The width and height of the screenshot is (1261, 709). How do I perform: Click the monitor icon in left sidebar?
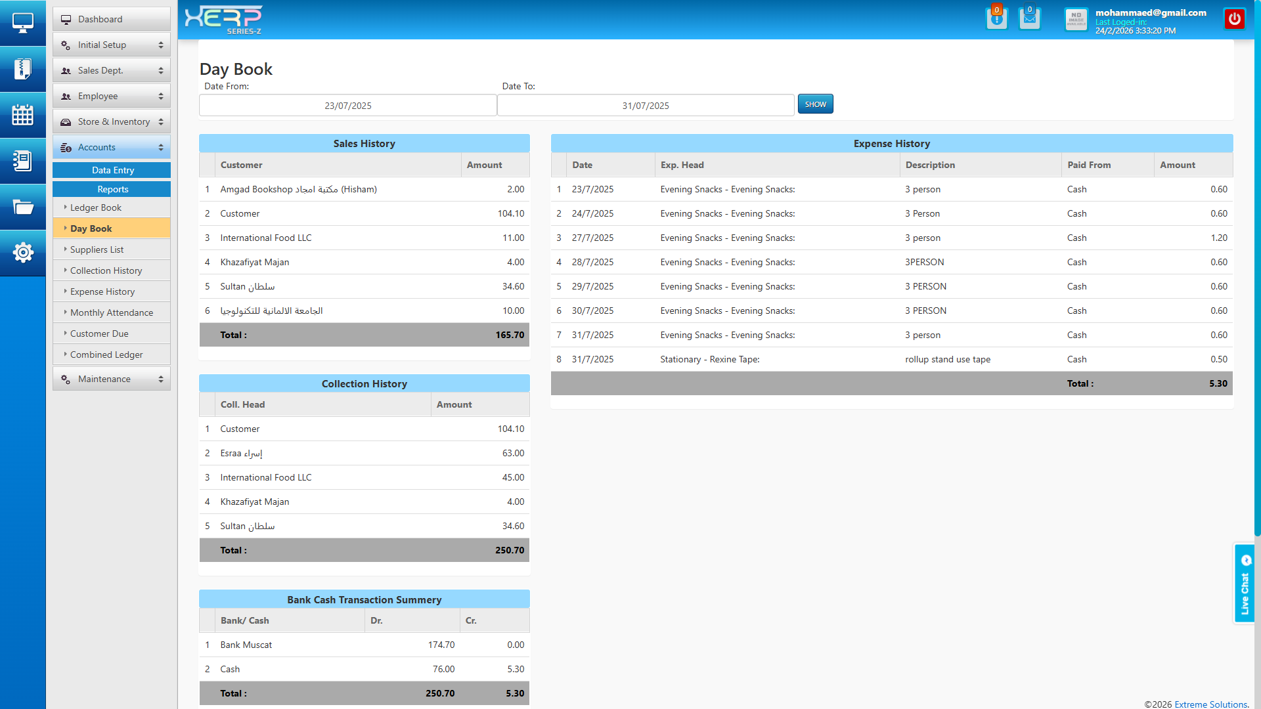22,23
